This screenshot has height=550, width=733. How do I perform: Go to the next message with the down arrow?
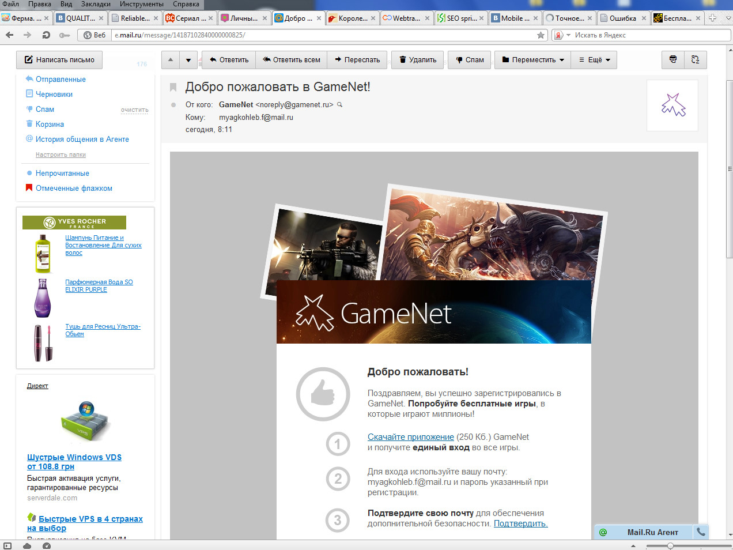pyautogui.click(x=188, y=60)
